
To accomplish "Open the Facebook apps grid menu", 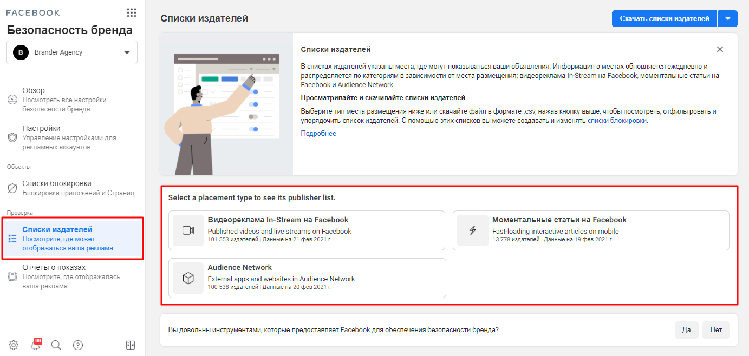I will click(131, 12).
